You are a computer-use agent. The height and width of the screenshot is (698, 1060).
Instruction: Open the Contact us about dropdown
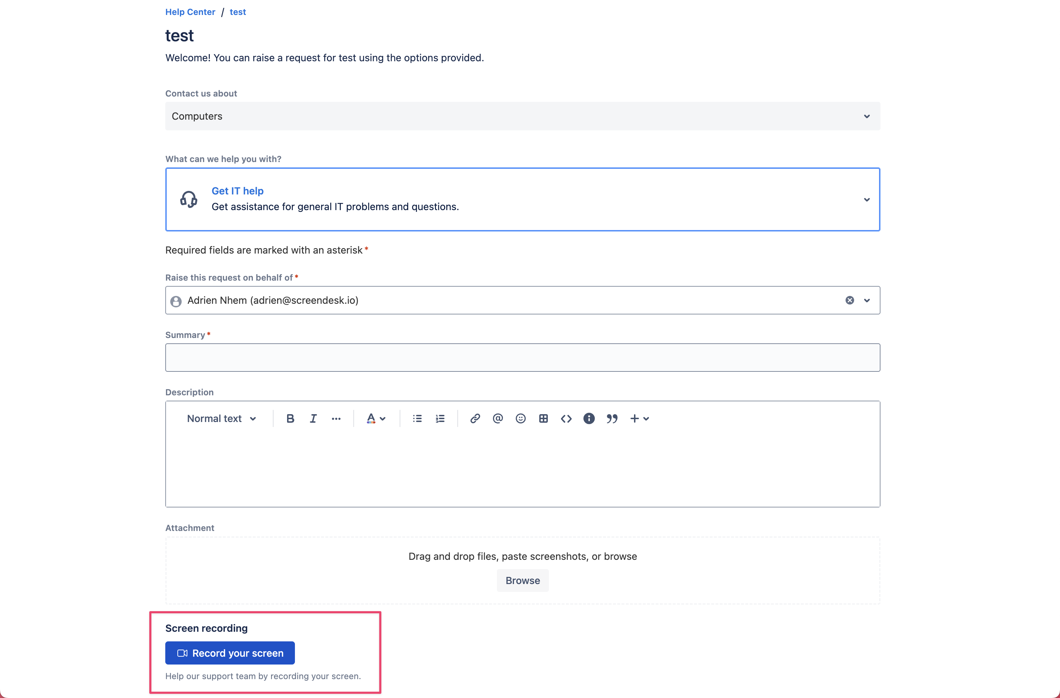coord(522,116)
